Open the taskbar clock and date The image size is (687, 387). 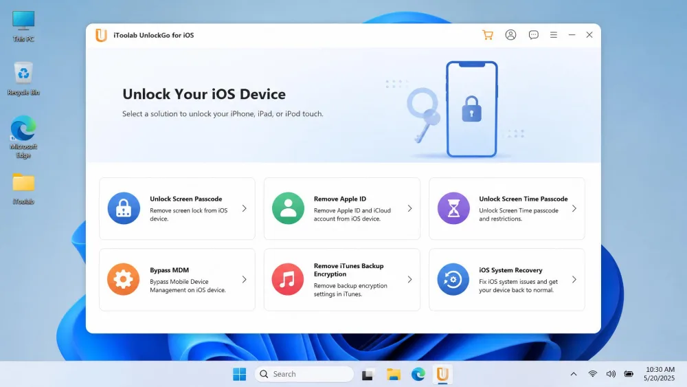pos(660,375)
